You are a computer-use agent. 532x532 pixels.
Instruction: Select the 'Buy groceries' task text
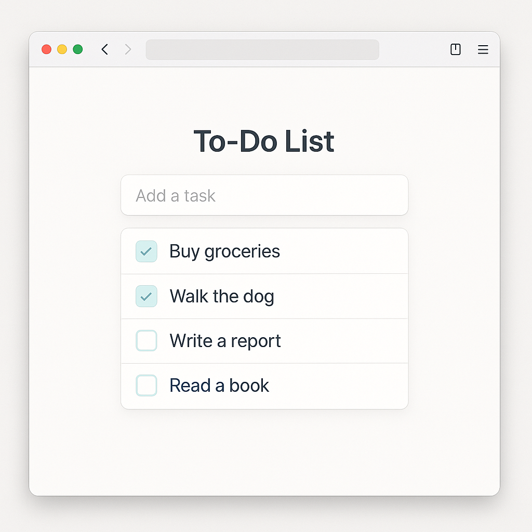point(224,252)
